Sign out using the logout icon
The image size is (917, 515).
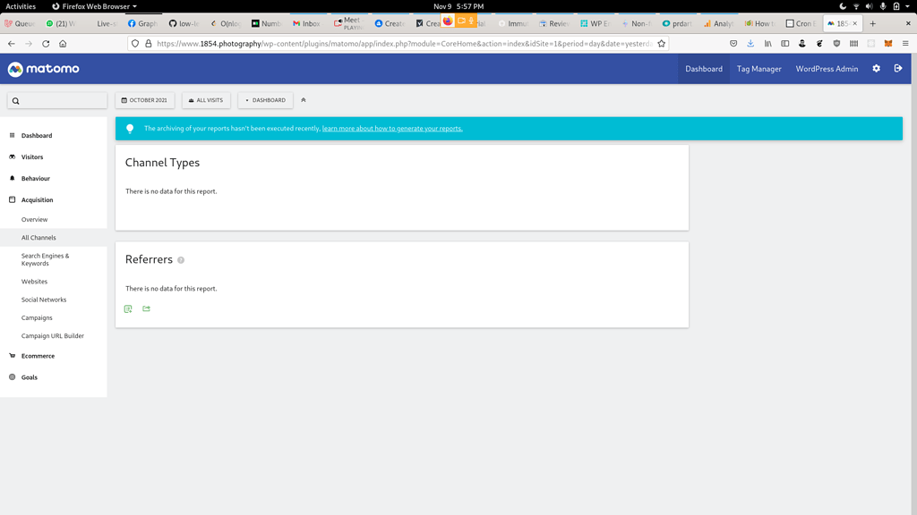pyautogui.click(x=898, y=68)
